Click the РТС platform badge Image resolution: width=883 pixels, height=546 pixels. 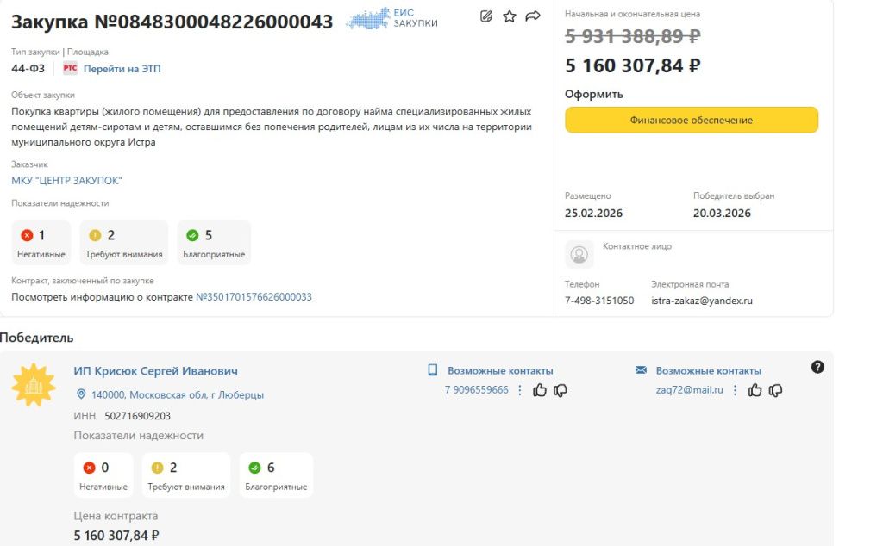coord(69,67)
